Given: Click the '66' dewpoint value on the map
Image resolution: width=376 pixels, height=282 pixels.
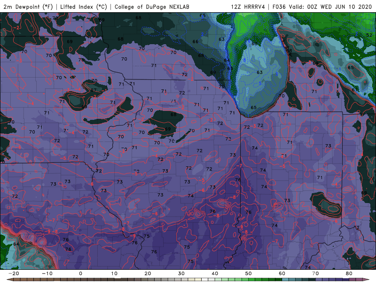Looking at the screenshot, I should click(x=196, y=41).
